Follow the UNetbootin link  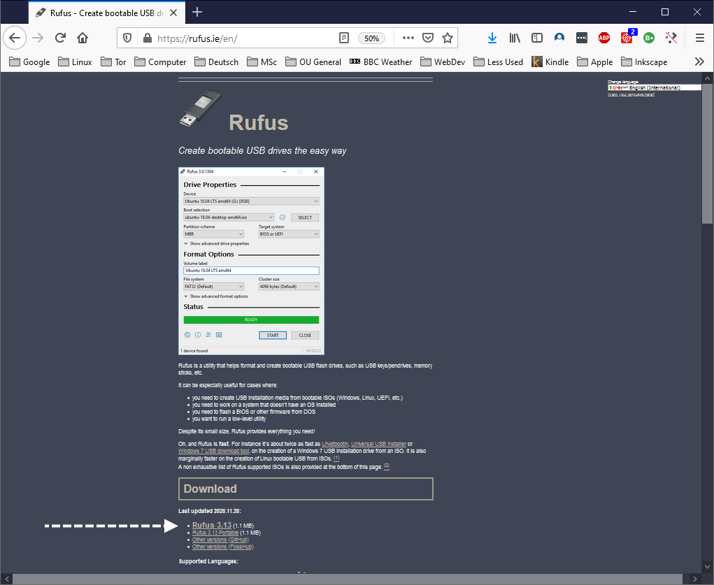335,444
